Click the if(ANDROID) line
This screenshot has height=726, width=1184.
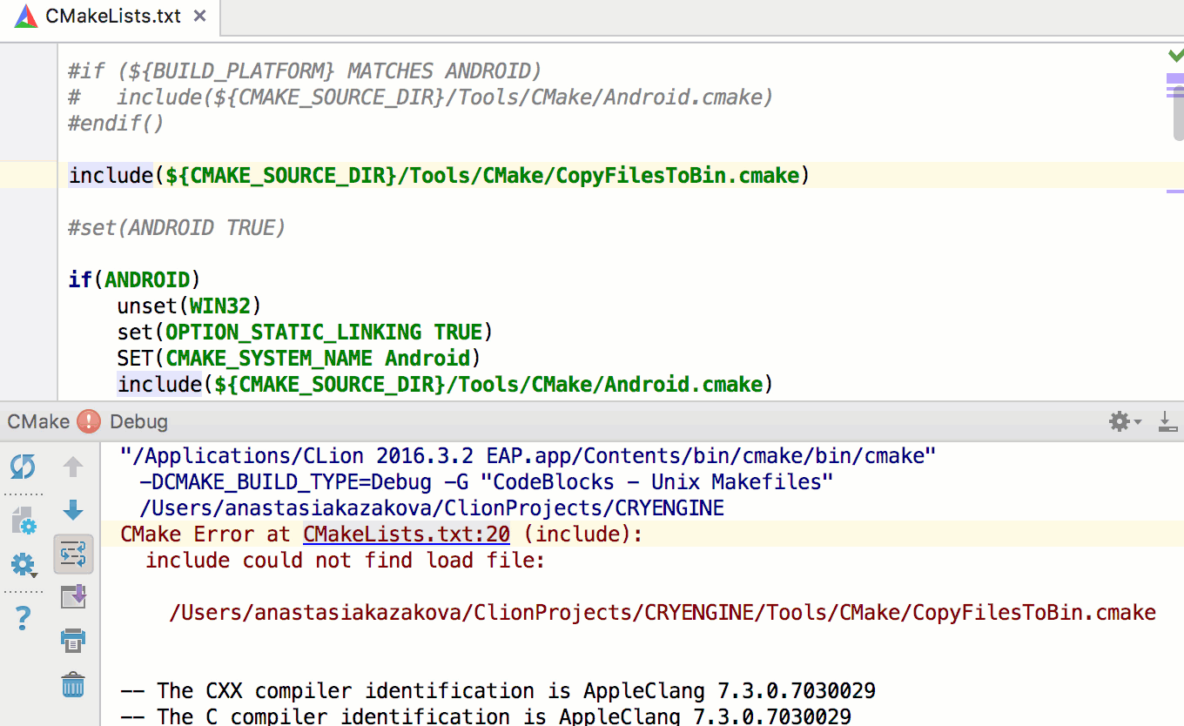[134, 280]
